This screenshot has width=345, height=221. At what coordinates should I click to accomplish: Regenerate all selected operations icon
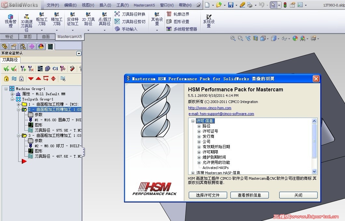pyautogui.click(x=23, y=69)
